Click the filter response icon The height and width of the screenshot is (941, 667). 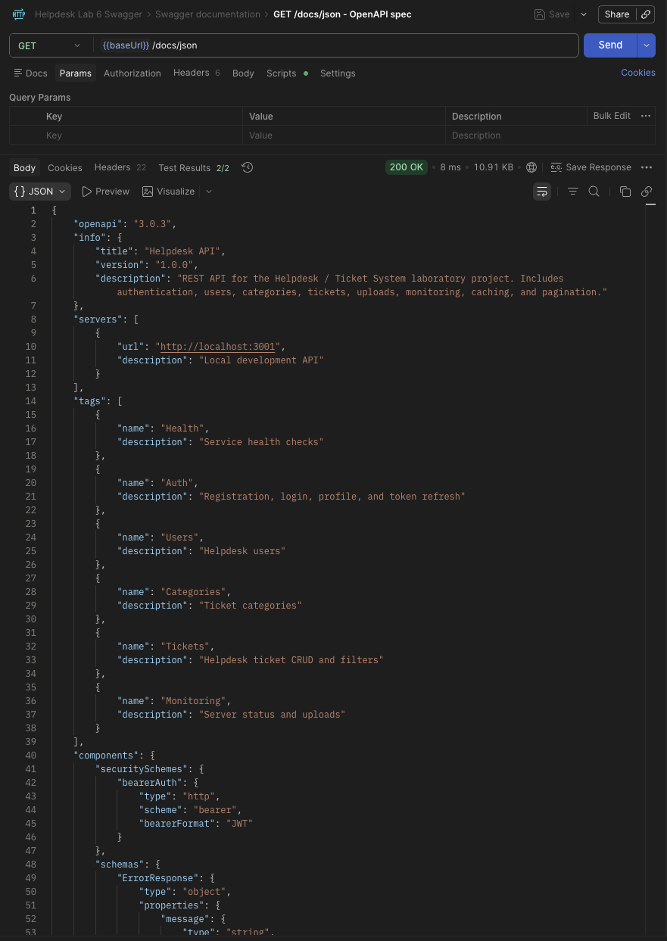573,192
